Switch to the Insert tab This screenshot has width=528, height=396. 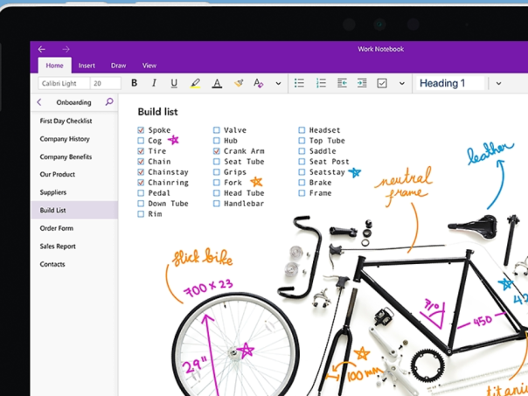click(x=87, y=66)
